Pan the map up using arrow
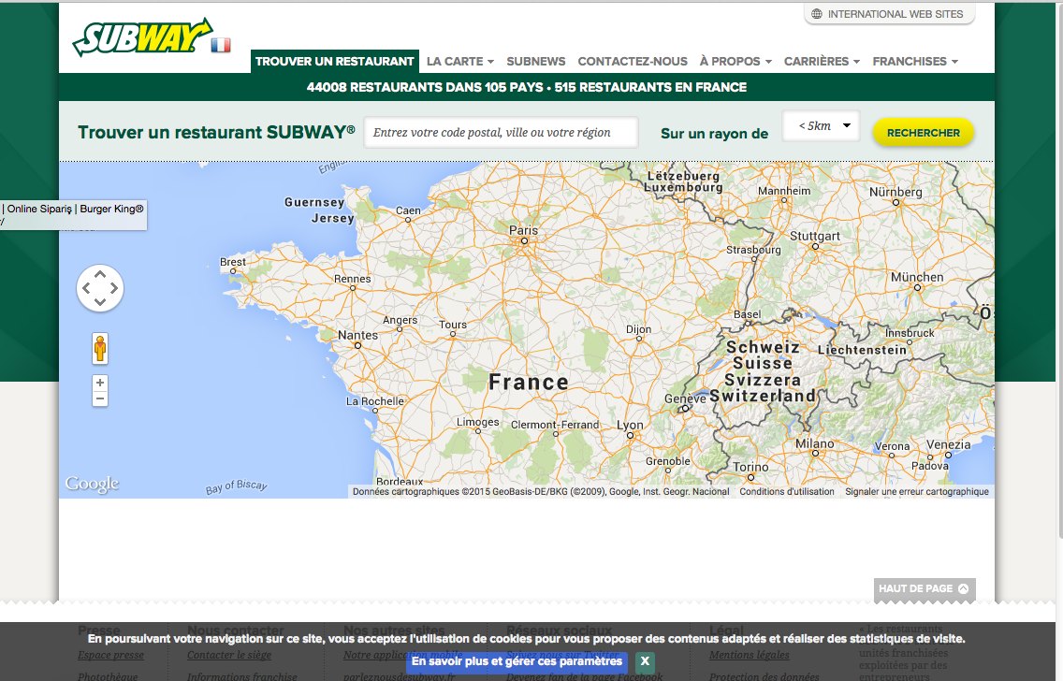This screenshot has height=681, width=1063. point(99,274)
